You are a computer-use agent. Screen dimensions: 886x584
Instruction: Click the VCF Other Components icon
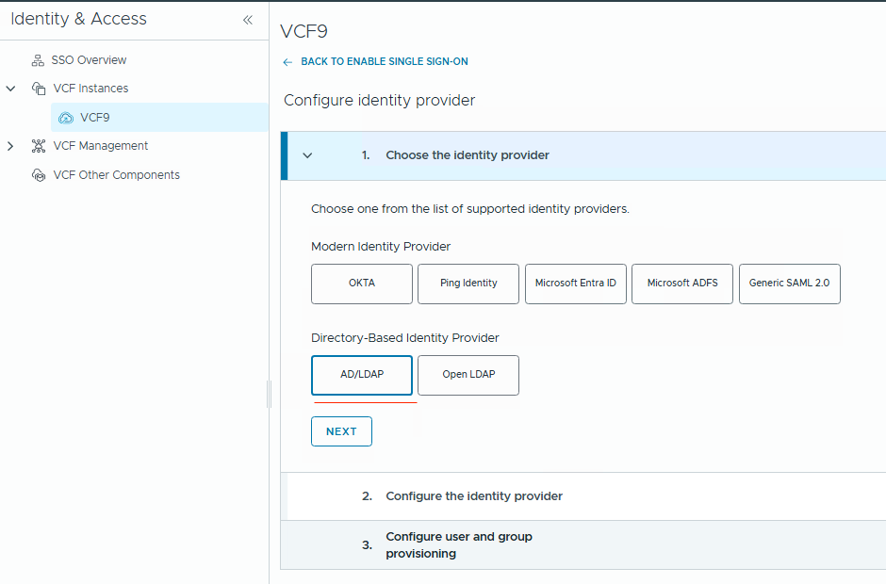[x=38, y=174]
